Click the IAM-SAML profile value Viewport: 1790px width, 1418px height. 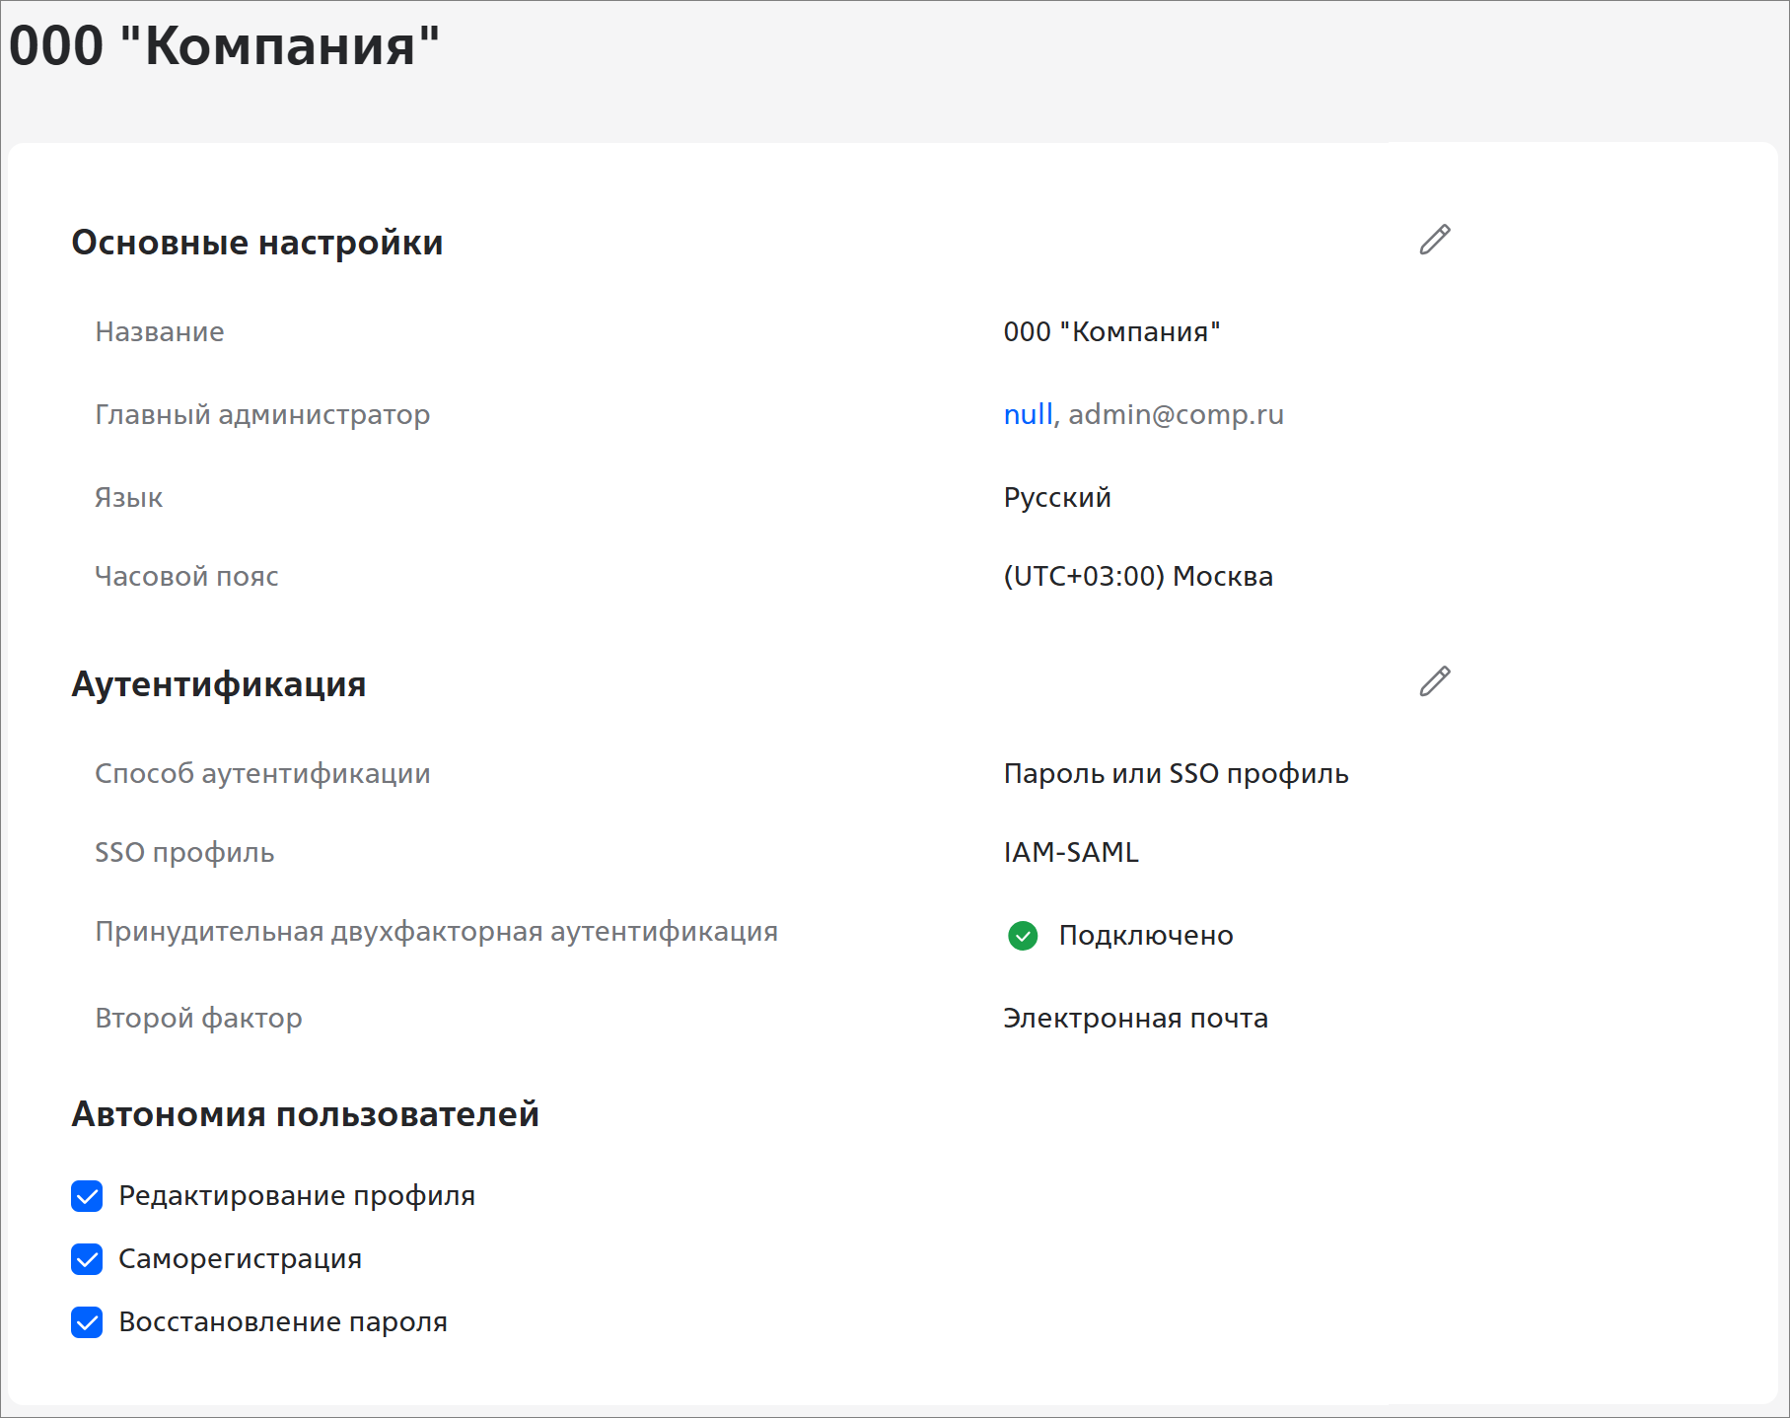1070,853
